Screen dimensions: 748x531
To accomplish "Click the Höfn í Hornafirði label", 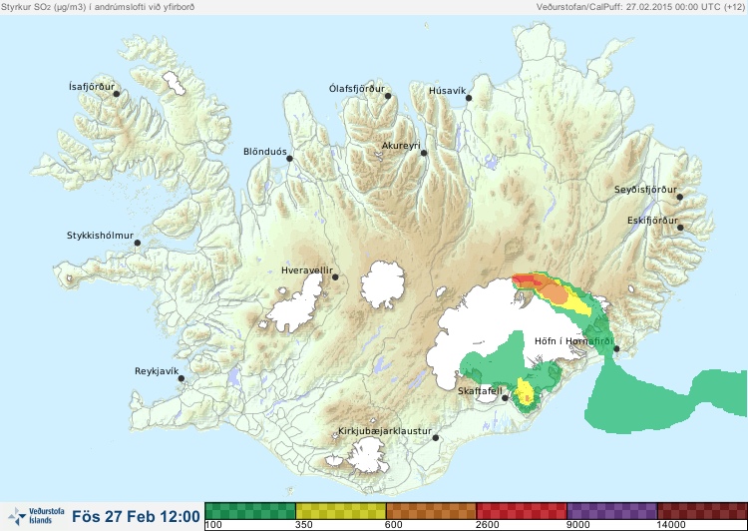I will [573, 341].
